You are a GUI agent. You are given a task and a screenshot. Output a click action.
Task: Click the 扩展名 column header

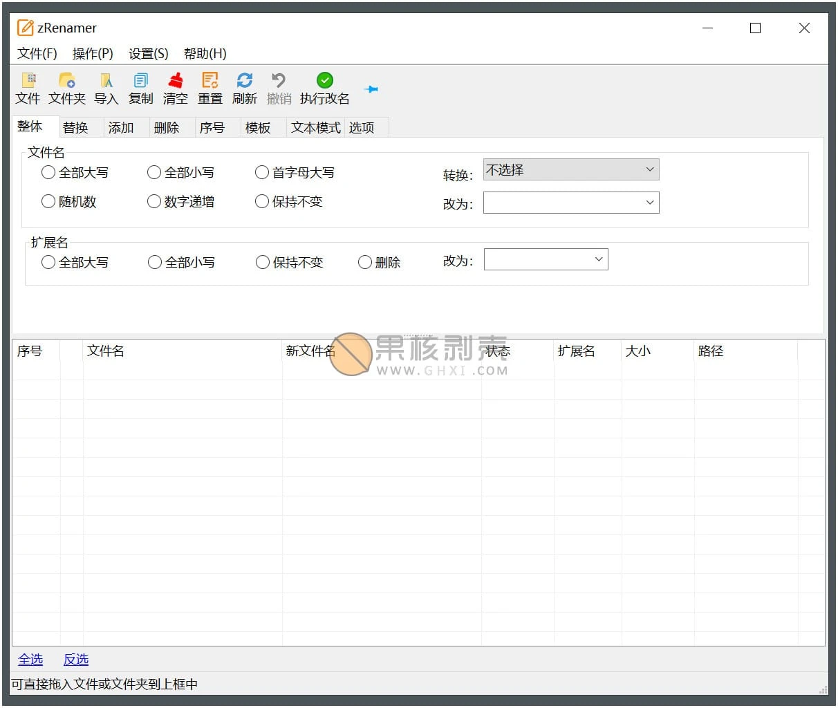click(x=588, y=351)
